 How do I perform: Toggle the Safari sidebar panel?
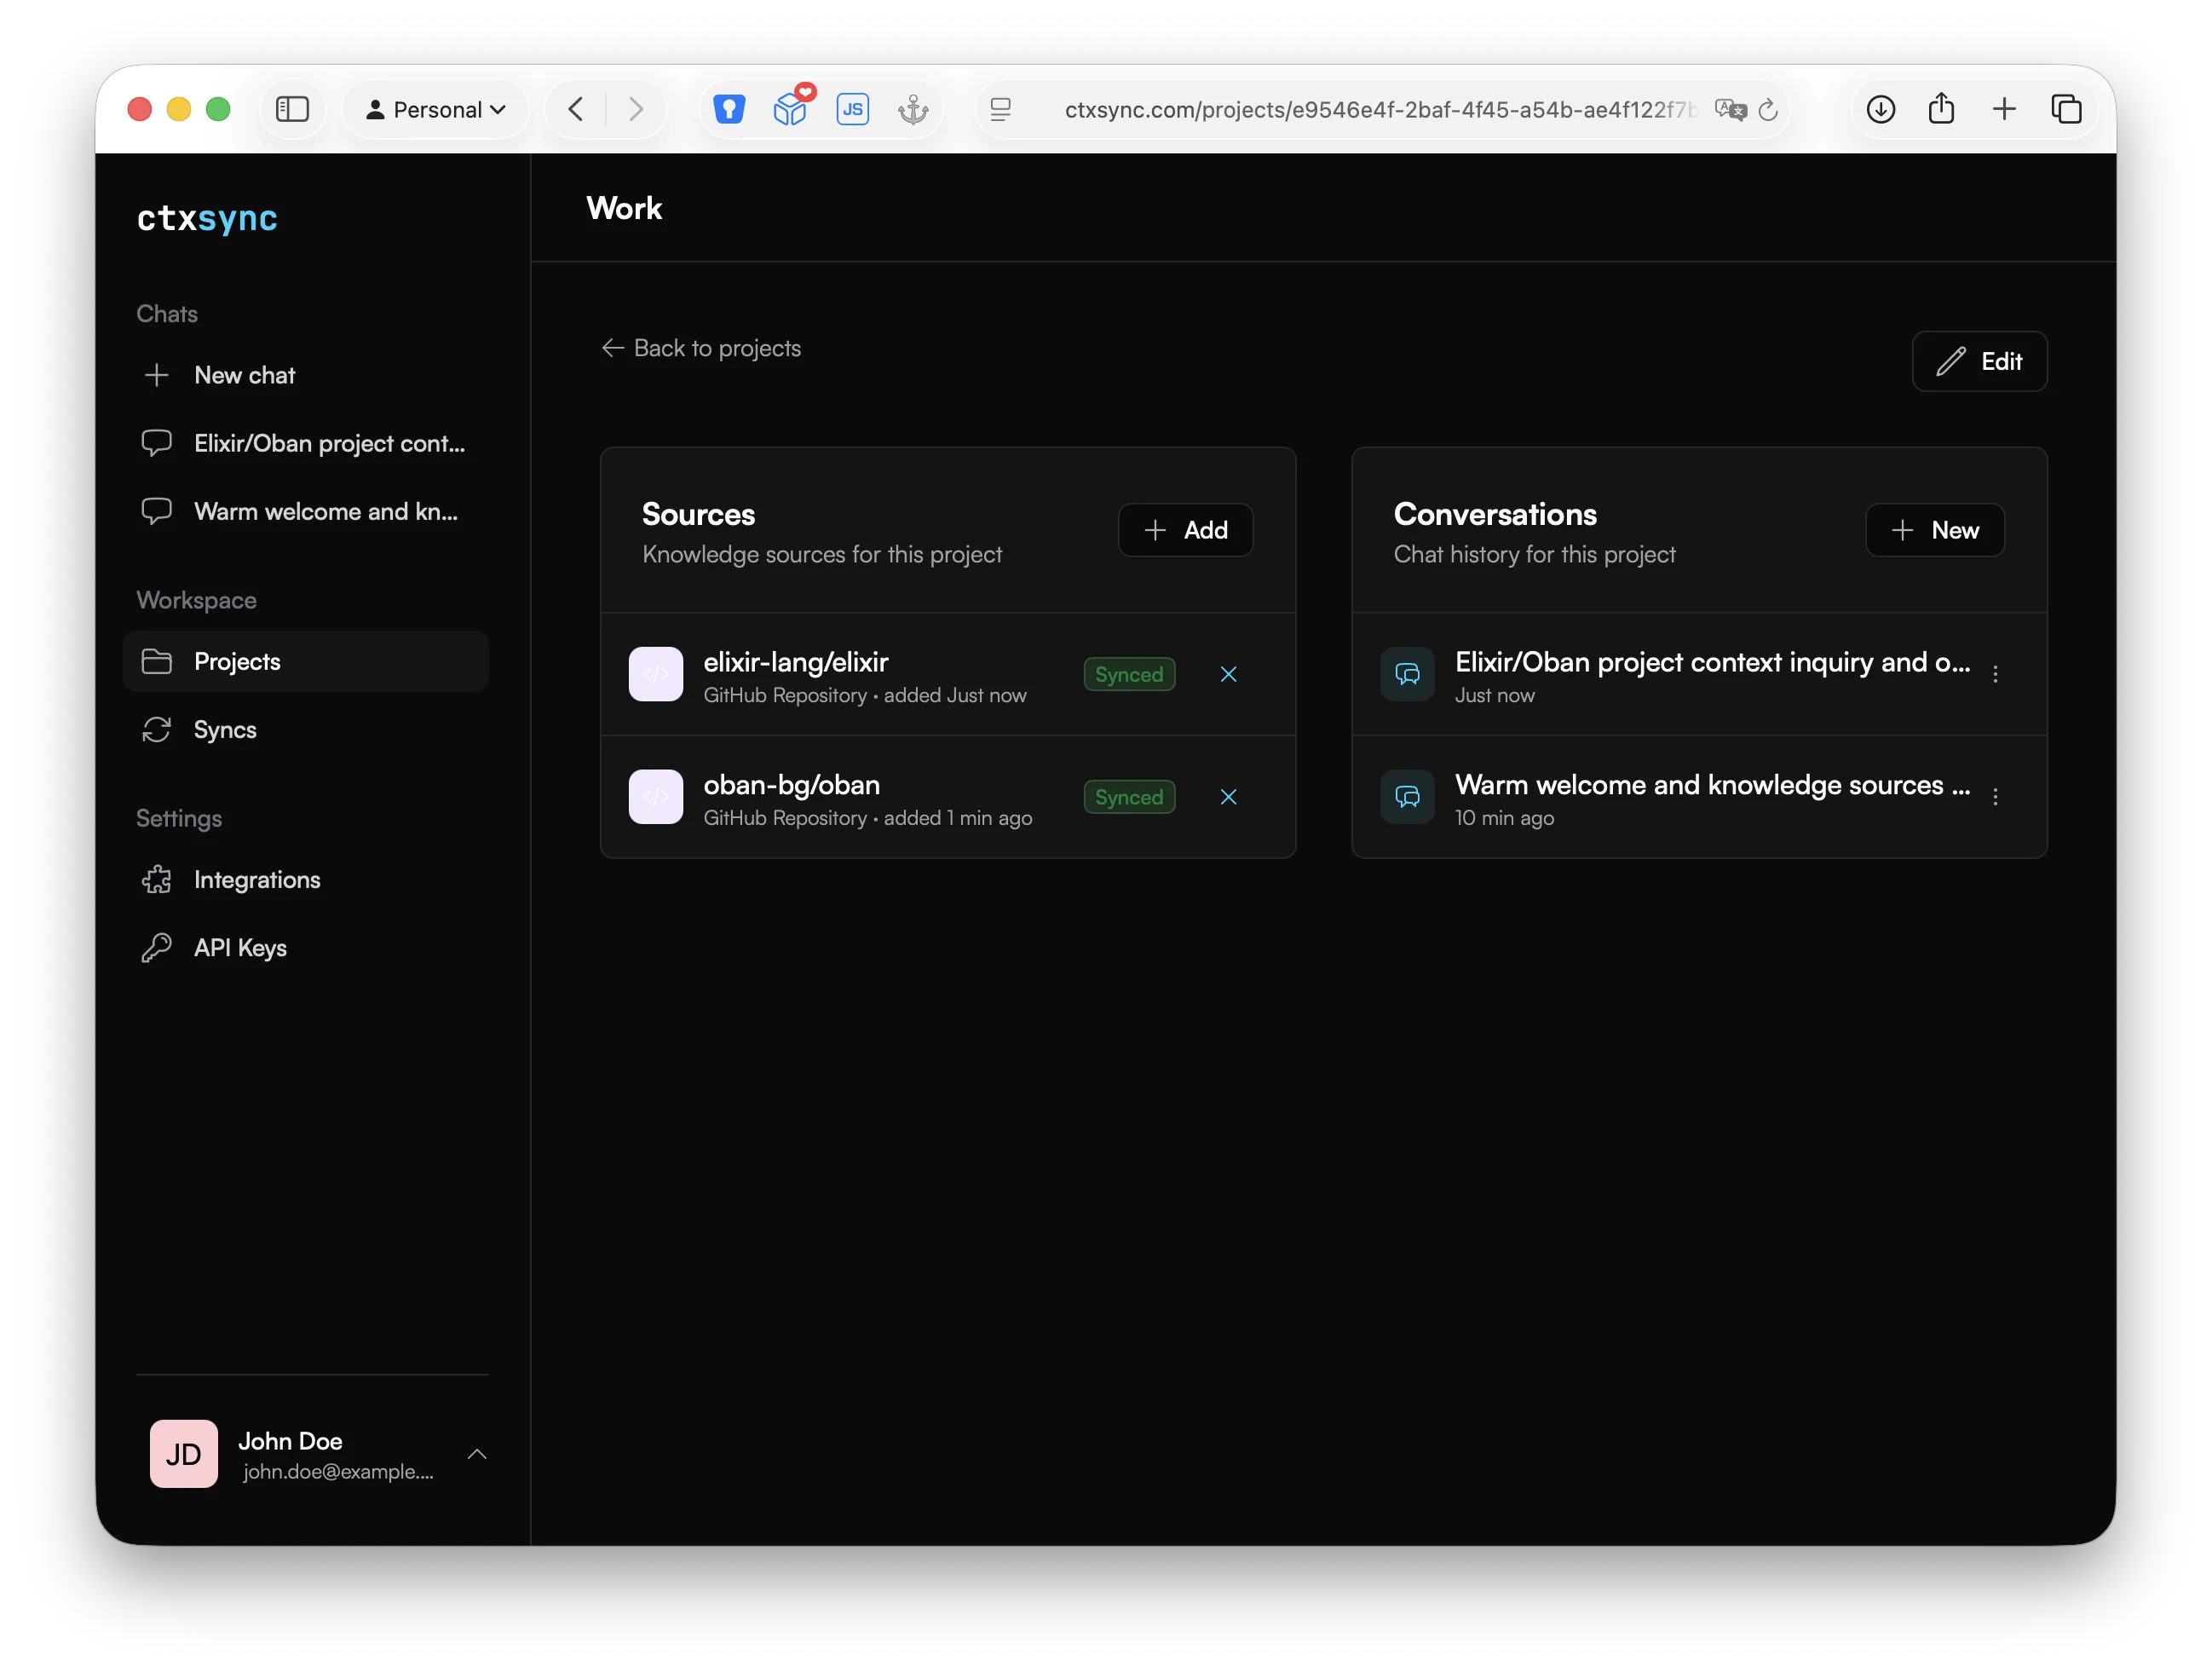[x=292, y=109]
